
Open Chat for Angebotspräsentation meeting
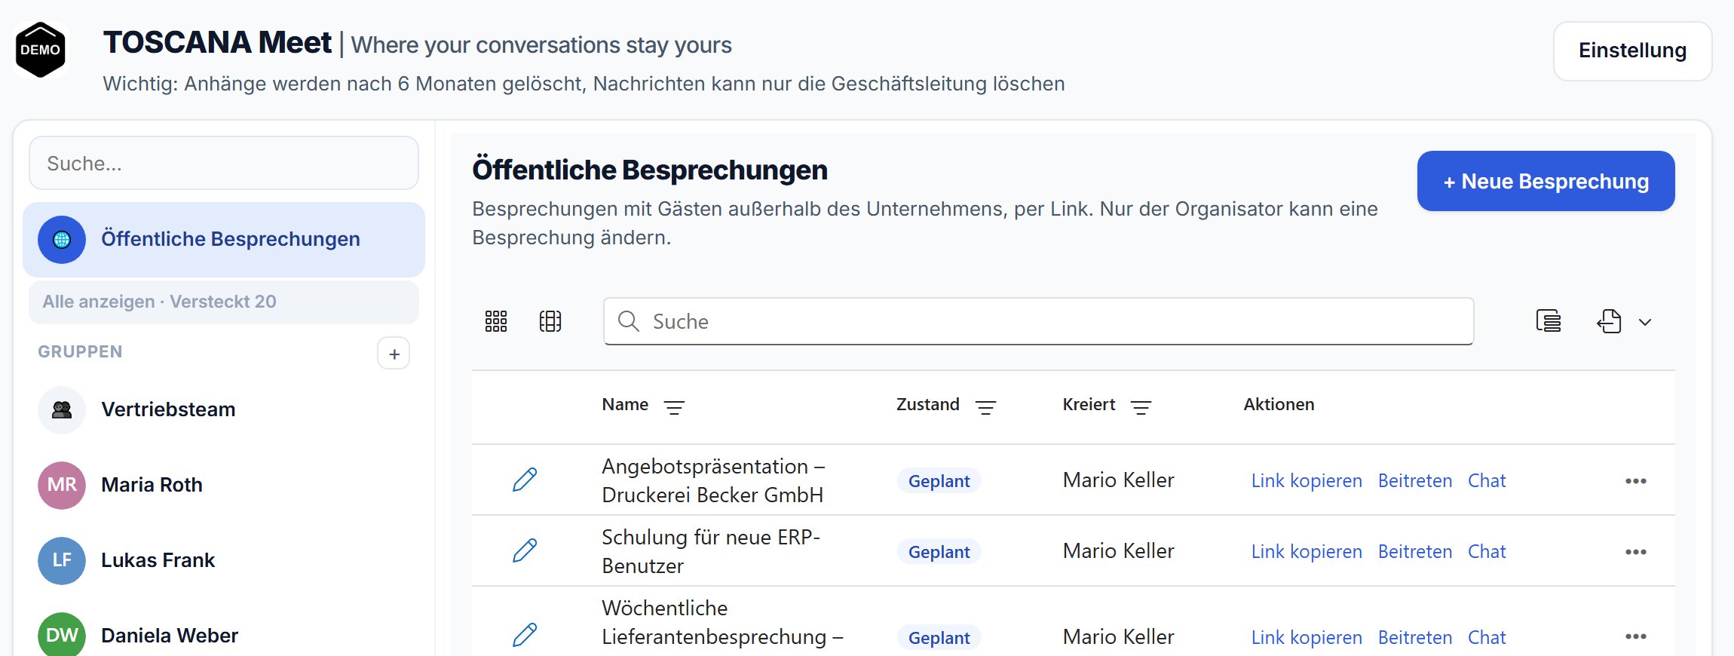click(x=1487, y=480)
